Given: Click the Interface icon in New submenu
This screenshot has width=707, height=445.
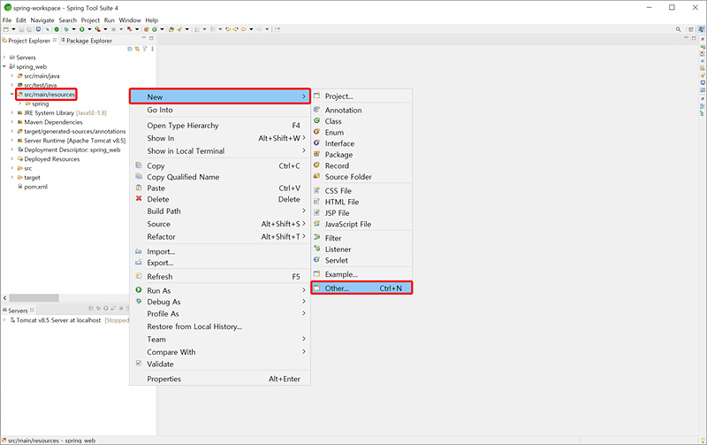Looking at the screenshot, I should 317,142.
